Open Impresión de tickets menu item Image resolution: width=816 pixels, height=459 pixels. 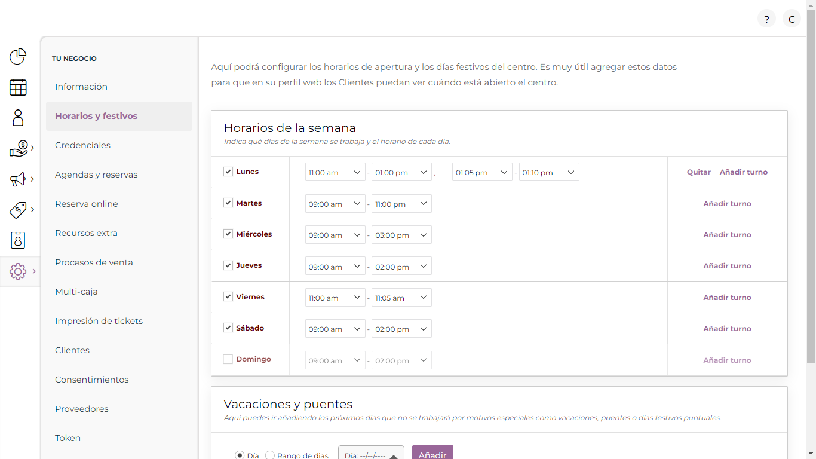pos(119,321)
